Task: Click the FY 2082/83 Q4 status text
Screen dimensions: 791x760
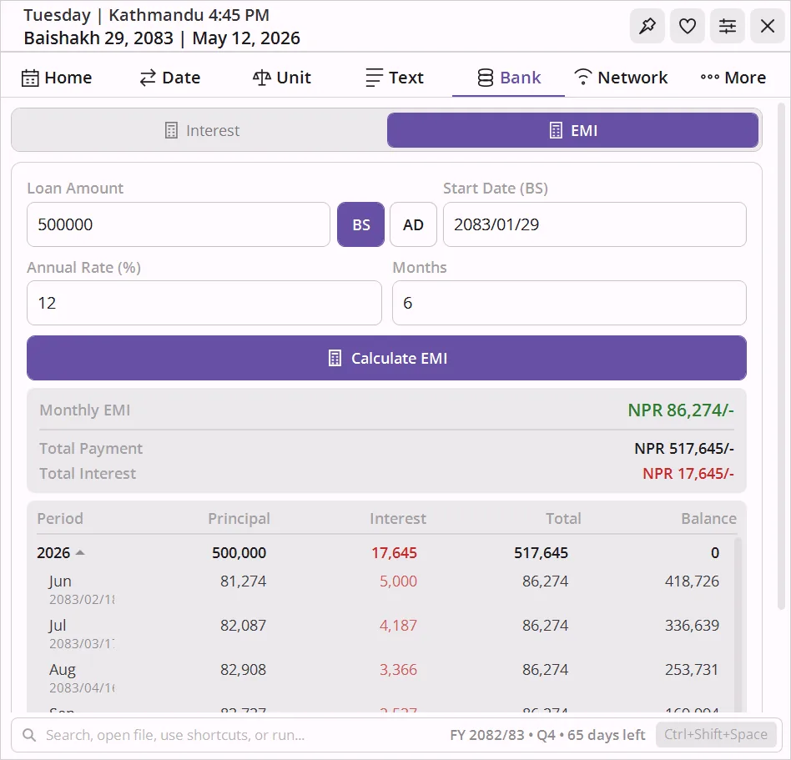Action: click(547, 735)
